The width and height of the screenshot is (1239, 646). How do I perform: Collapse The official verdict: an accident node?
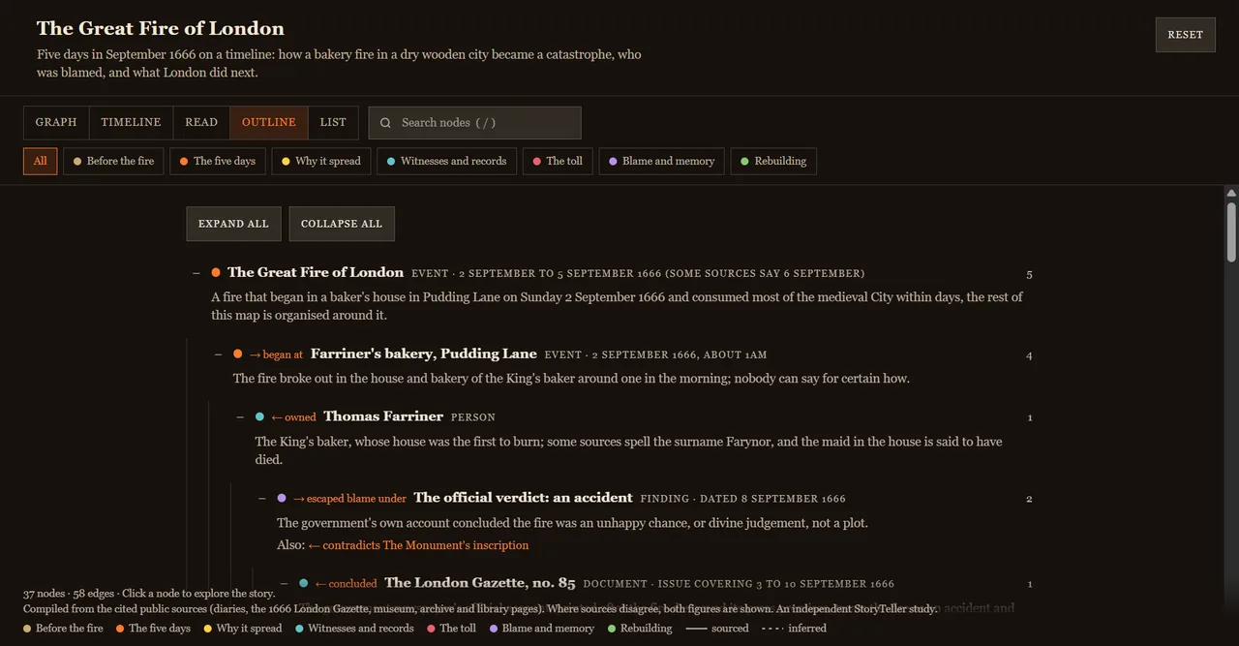pyautogui.click(x=262, y=499)
